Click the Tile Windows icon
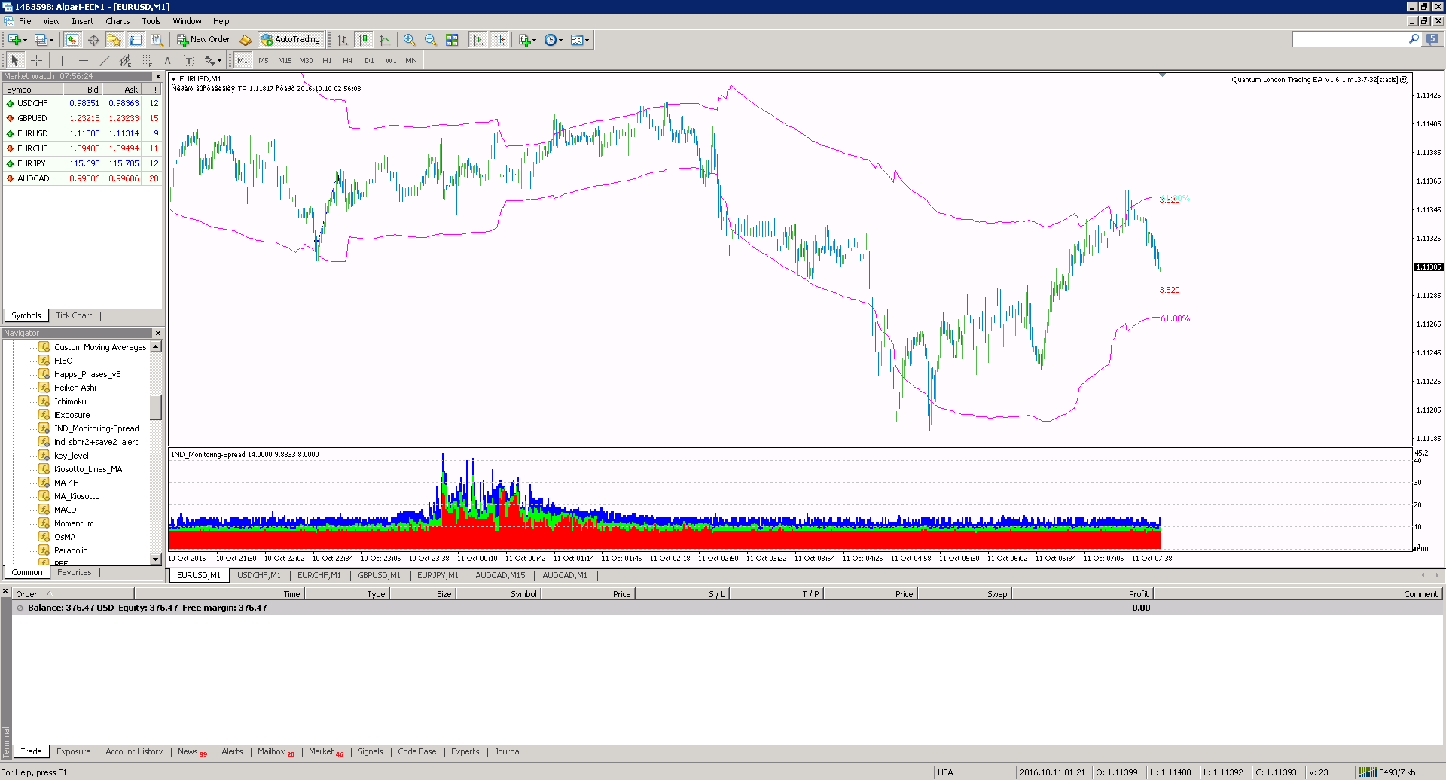The width and height of the screenshot is (1446, 780). pyautogui.click(x=452, y=40)
